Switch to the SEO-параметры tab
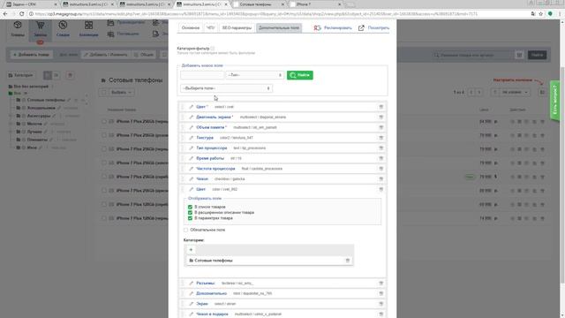The height and width of the screenshot is (318, 565). tap(237, 27)
